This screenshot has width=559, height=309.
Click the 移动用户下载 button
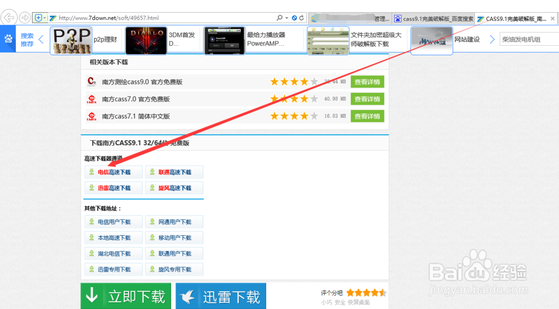[174, 237]
